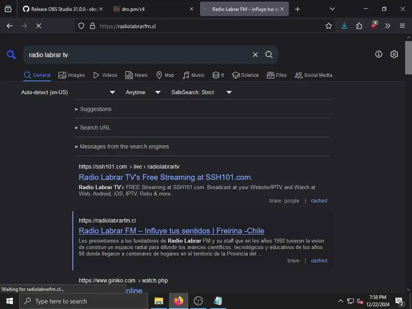Select the Files category tab
This screenshot has width=412, height=309.
276,75
